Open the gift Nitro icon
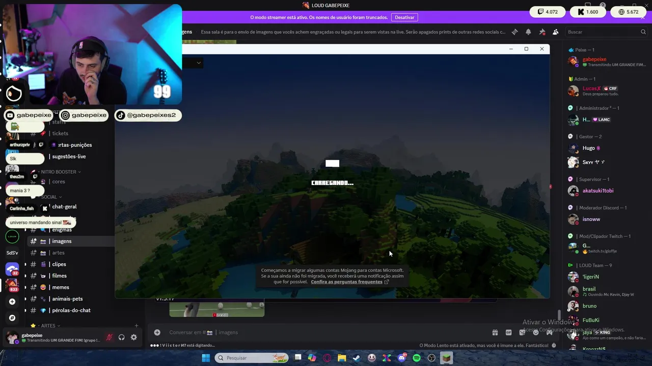Image resolution: width=652 pixels, height=366 pixels. point(495,332)
